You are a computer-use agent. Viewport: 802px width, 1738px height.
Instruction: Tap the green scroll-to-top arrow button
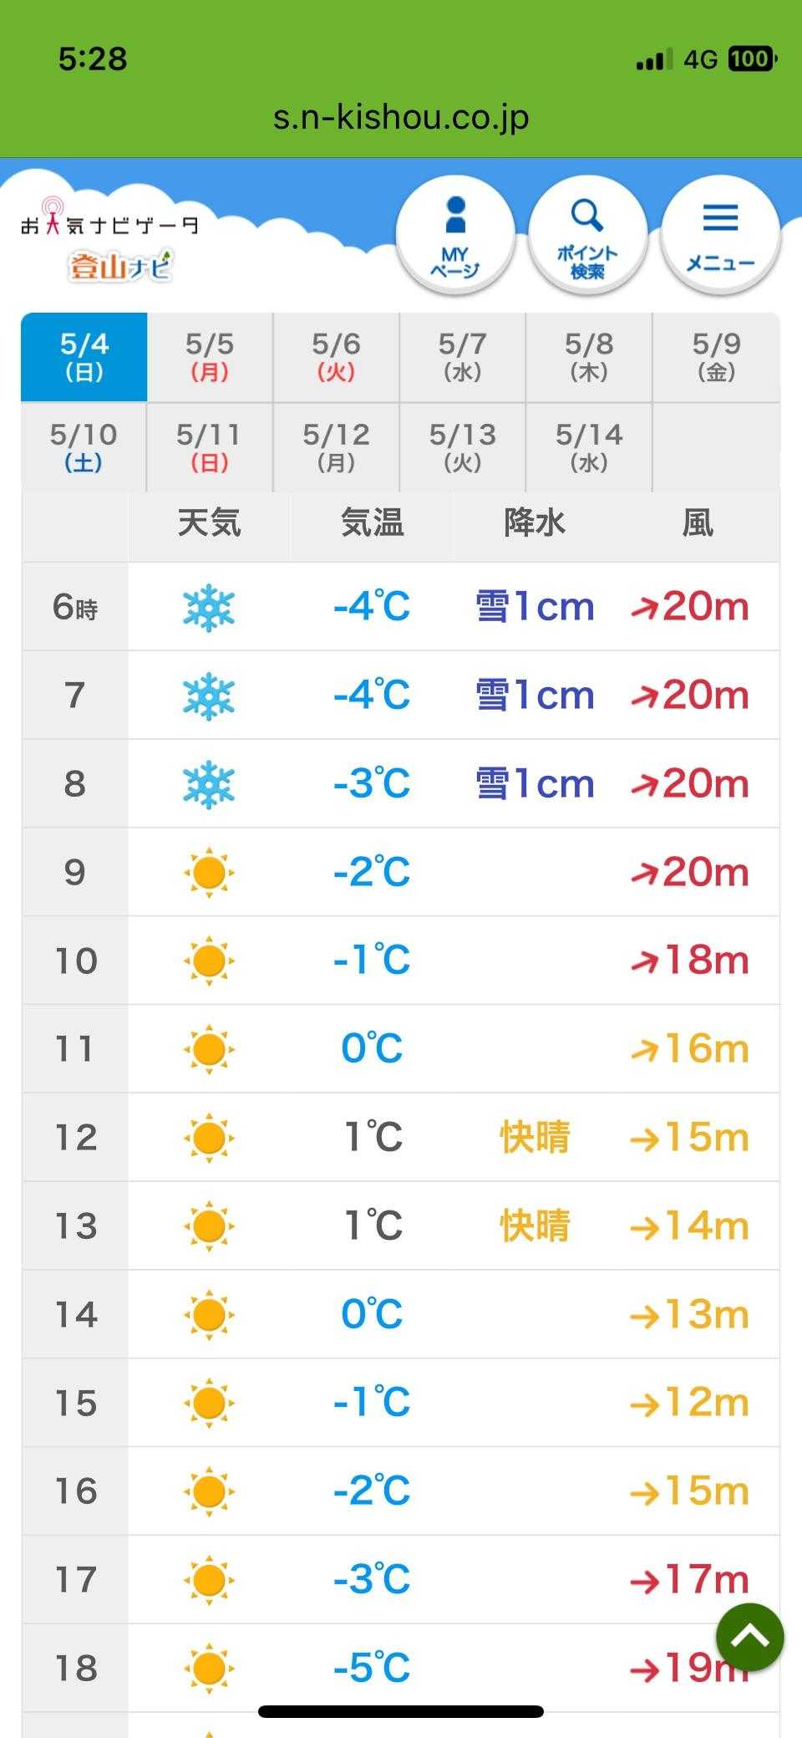coord(749,1637)
